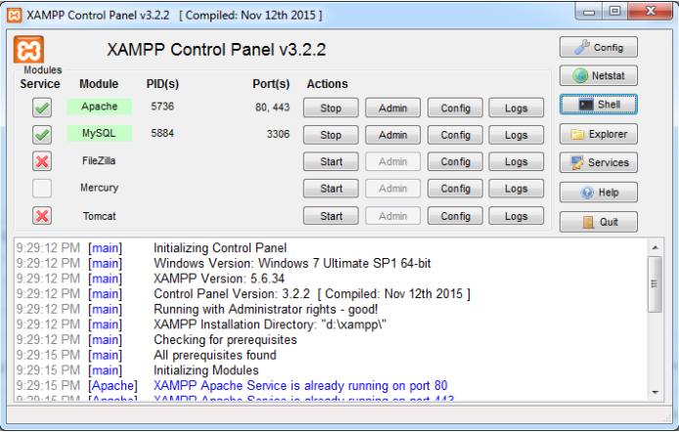Click log scrollbar down arrow
This screenshot has width=679, height=432.
pyautogui.click(x=655, y=392)
